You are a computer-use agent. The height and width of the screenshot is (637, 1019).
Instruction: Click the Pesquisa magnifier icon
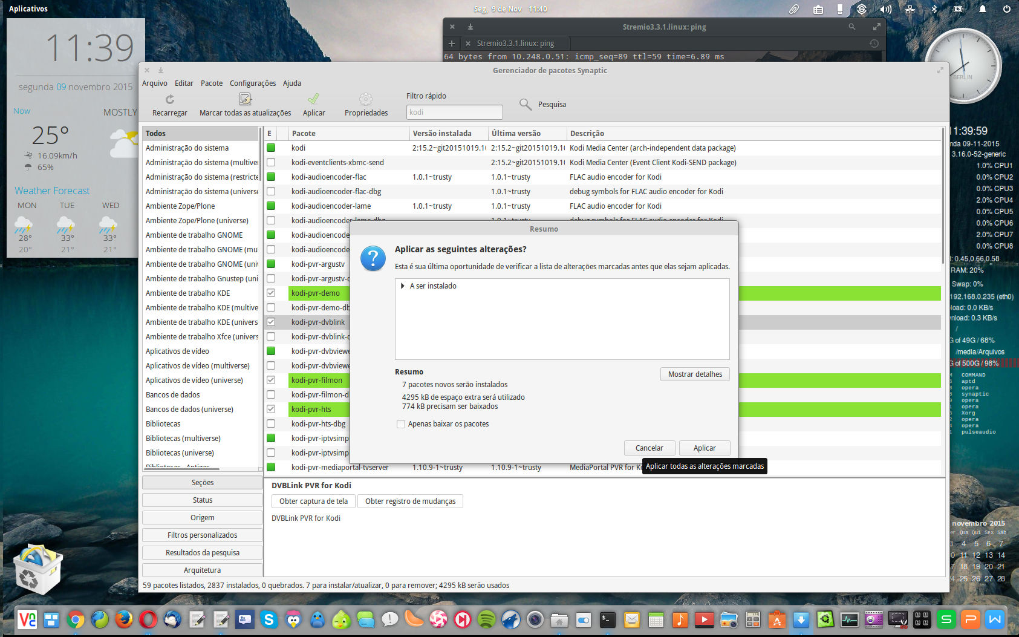tap(526, 105)
